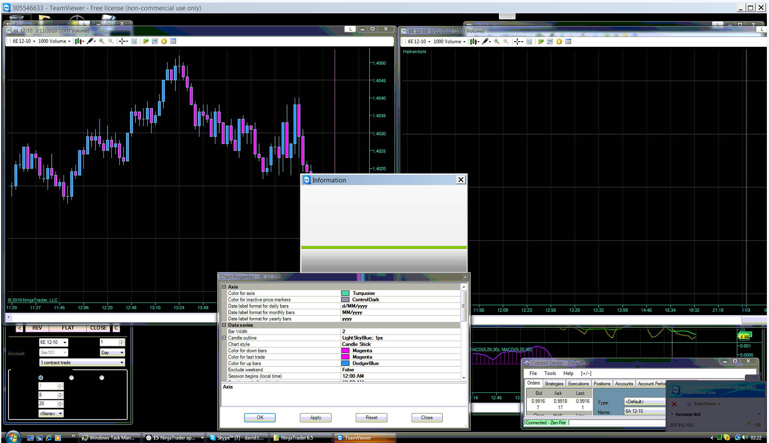Click Magenta swatch for Color for down bars
This screenshot has height=443, width=769.
(345, 351)
